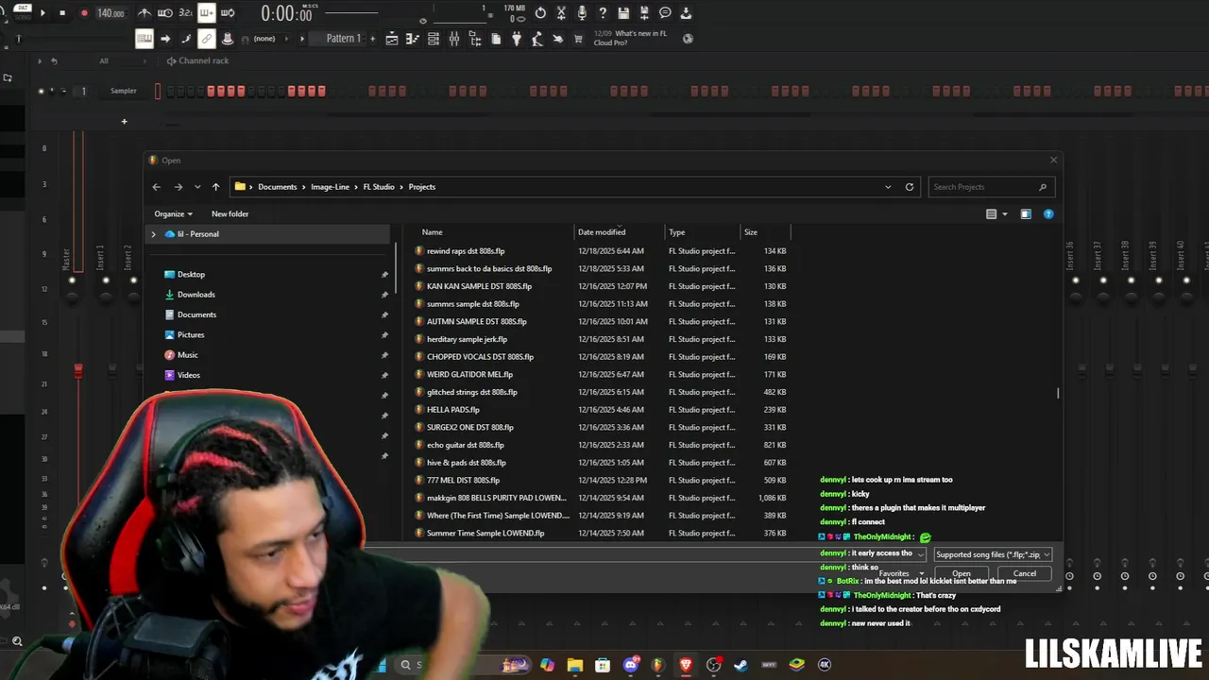Open the Supported song files type dropdown

993,555
